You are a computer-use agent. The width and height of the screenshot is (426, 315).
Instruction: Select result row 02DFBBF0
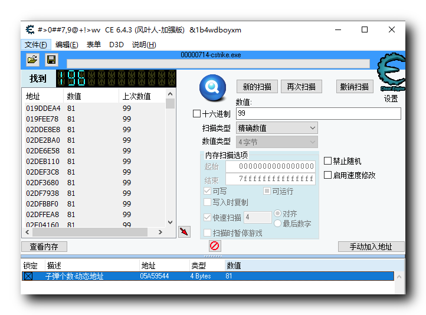pyautogui.click(x=94, y=204)
